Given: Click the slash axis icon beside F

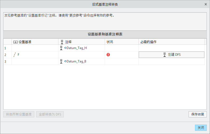Looking at the screenshot, I should 14,55.
